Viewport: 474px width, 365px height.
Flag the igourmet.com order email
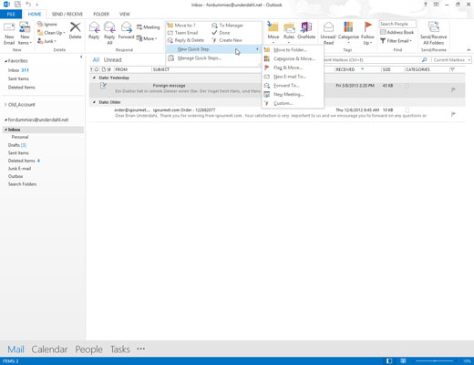(x=453, y=114)
